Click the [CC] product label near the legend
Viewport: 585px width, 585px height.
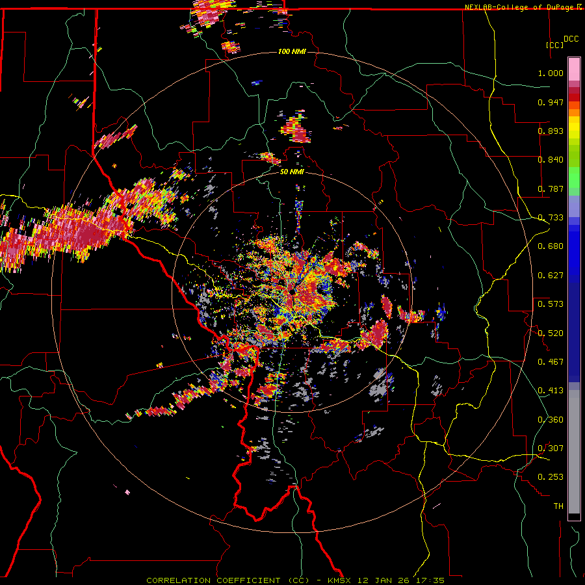554,45
